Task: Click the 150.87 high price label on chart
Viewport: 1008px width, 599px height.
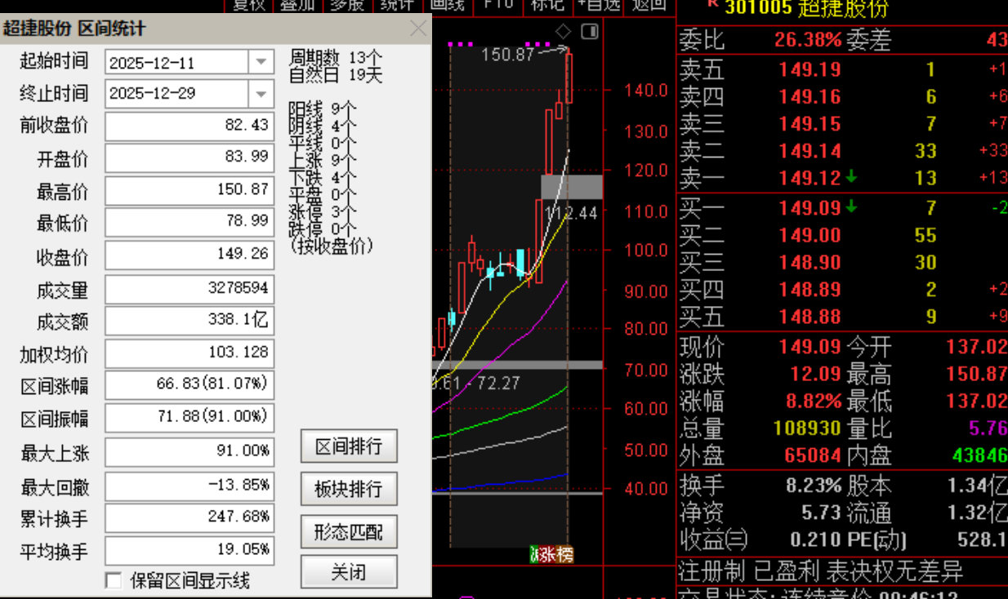Action: click(x=507, y=55)
